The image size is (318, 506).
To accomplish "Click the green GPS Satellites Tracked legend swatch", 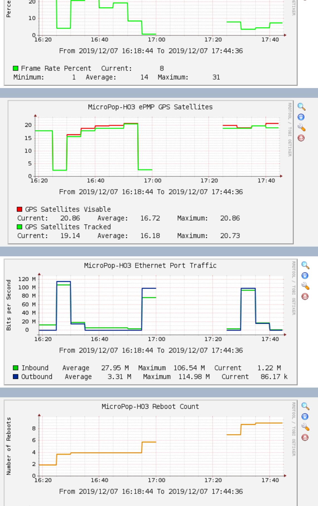I will pos(19,227).
